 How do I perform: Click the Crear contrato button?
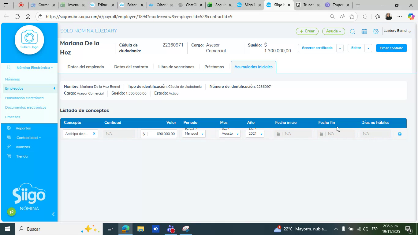(391, 48)
